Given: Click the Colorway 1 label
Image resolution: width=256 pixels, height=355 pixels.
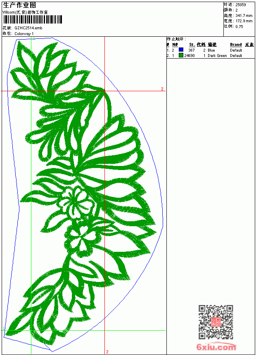Looking at the screenshot, I should [x=24, y=34].
